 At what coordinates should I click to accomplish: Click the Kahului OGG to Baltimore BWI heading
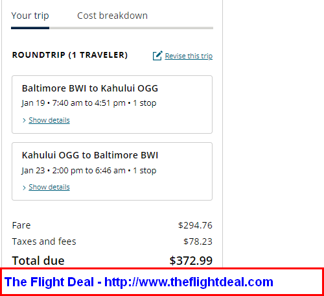coord(90,155)
